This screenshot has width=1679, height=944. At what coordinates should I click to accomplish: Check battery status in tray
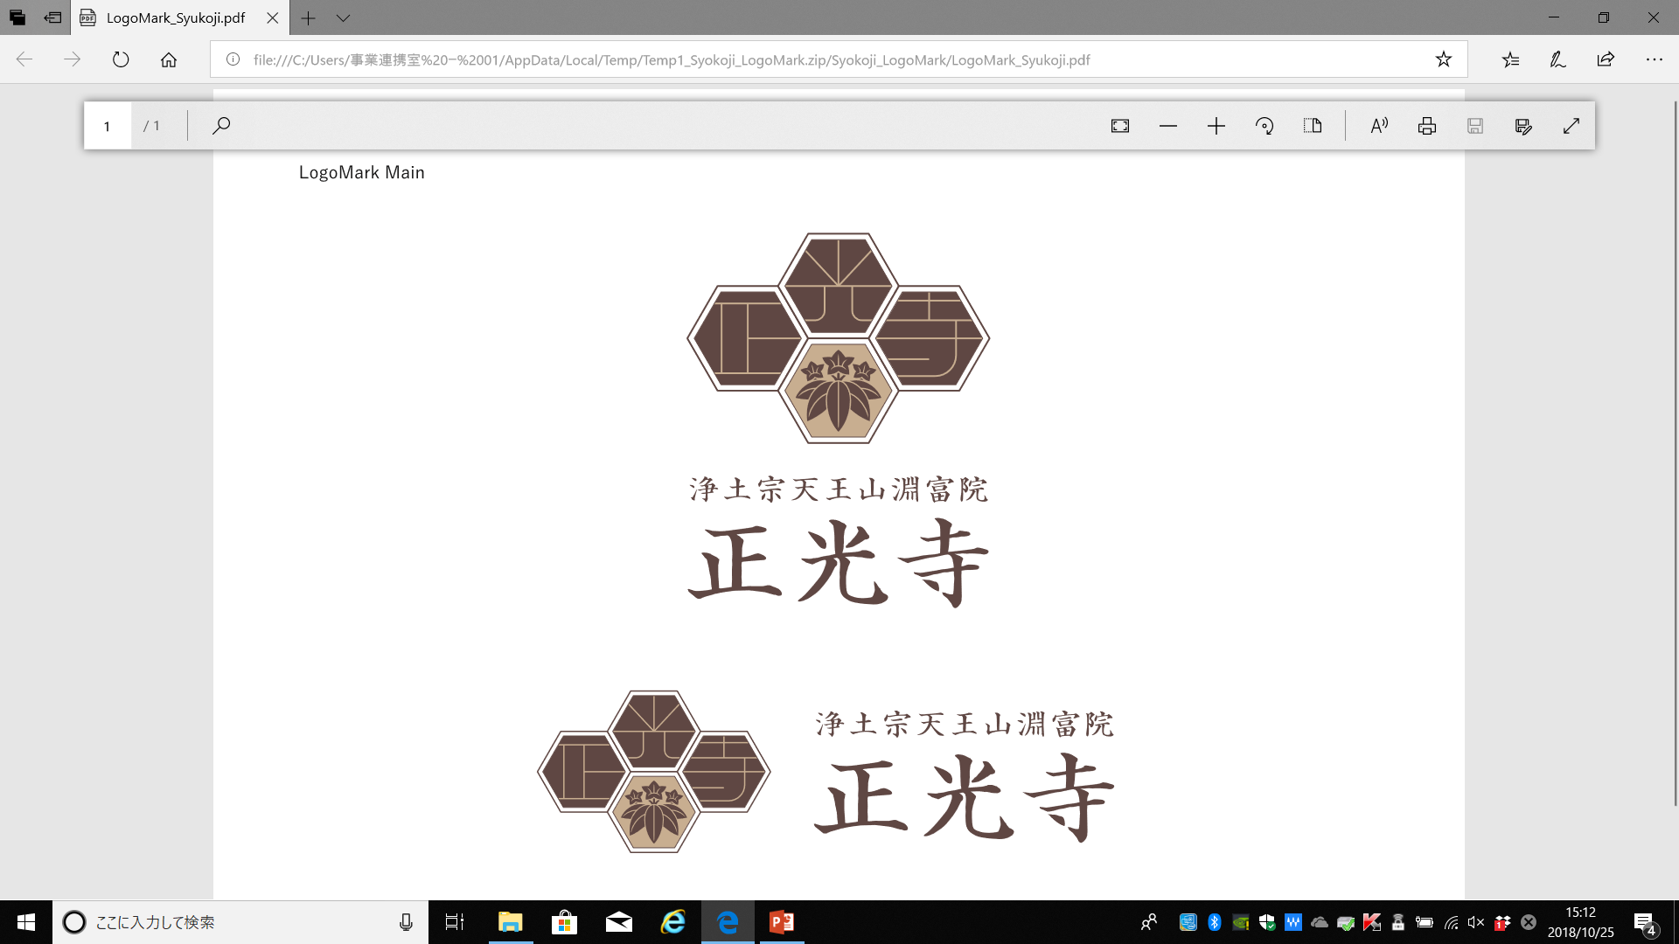(1425, 922)
